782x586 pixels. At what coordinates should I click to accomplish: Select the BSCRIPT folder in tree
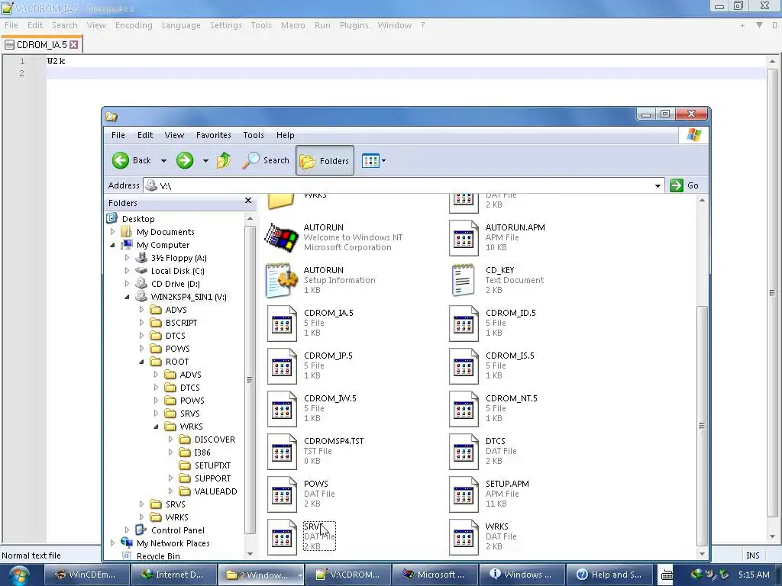pos(181,323)
